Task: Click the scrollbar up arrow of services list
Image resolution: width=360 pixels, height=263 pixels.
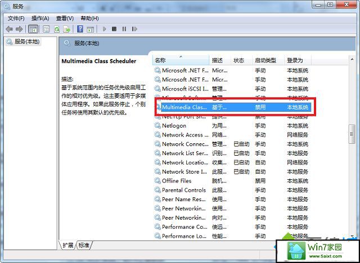Action: pos(352,60)
